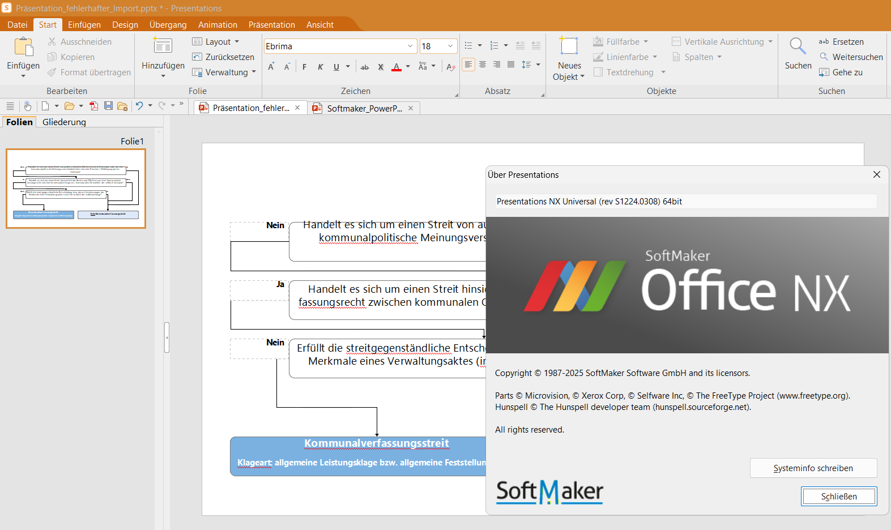
Task: Click the new document icon in quick toolbar
Action: pos(45,106)
